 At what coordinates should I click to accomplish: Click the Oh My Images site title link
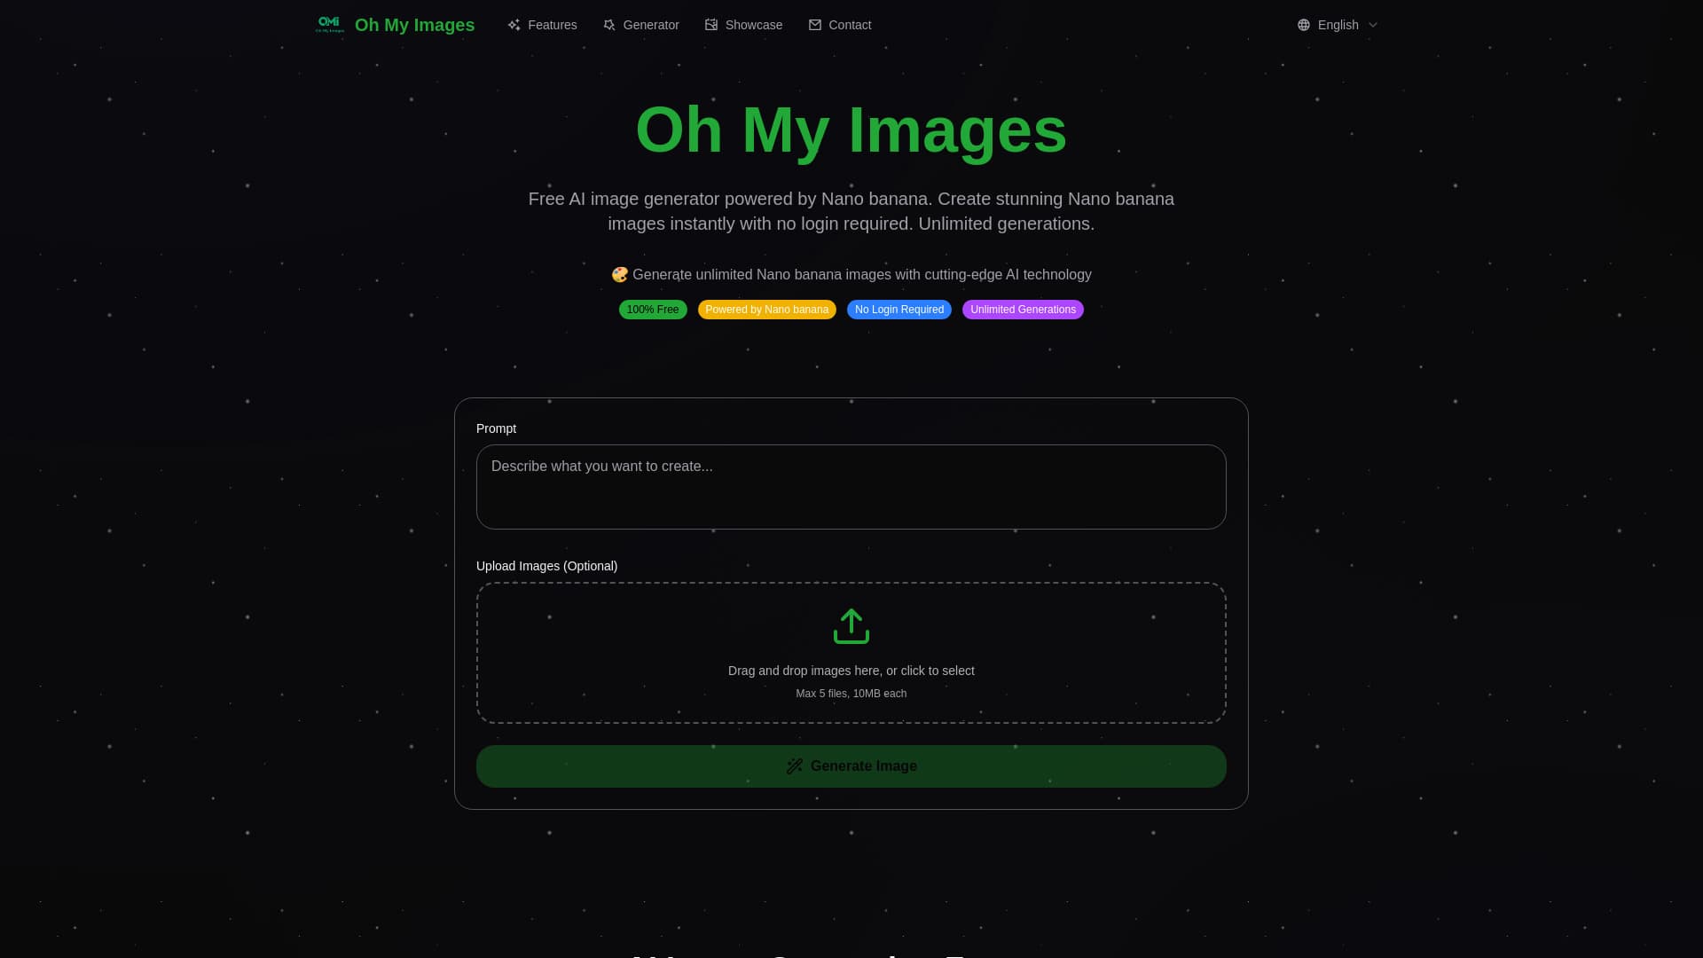click(x=414, y=25)
